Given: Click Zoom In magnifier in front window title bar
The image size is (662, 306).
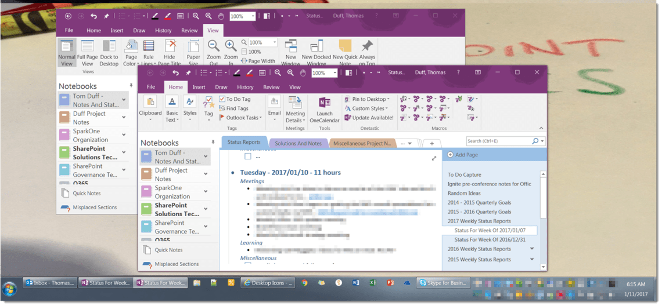Looking at the screenshot, I should [290, 72].
